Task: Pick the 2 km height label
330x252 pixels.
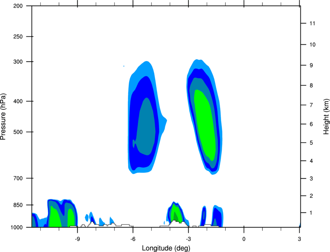Action: 311,196
